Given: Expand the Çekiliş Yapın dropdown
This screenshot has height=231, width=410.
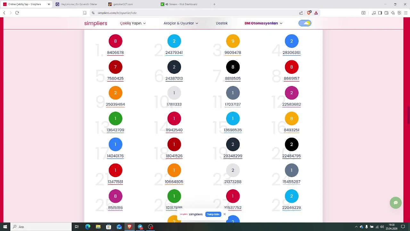Looking at the screenshot, I should tap(133, 23).
